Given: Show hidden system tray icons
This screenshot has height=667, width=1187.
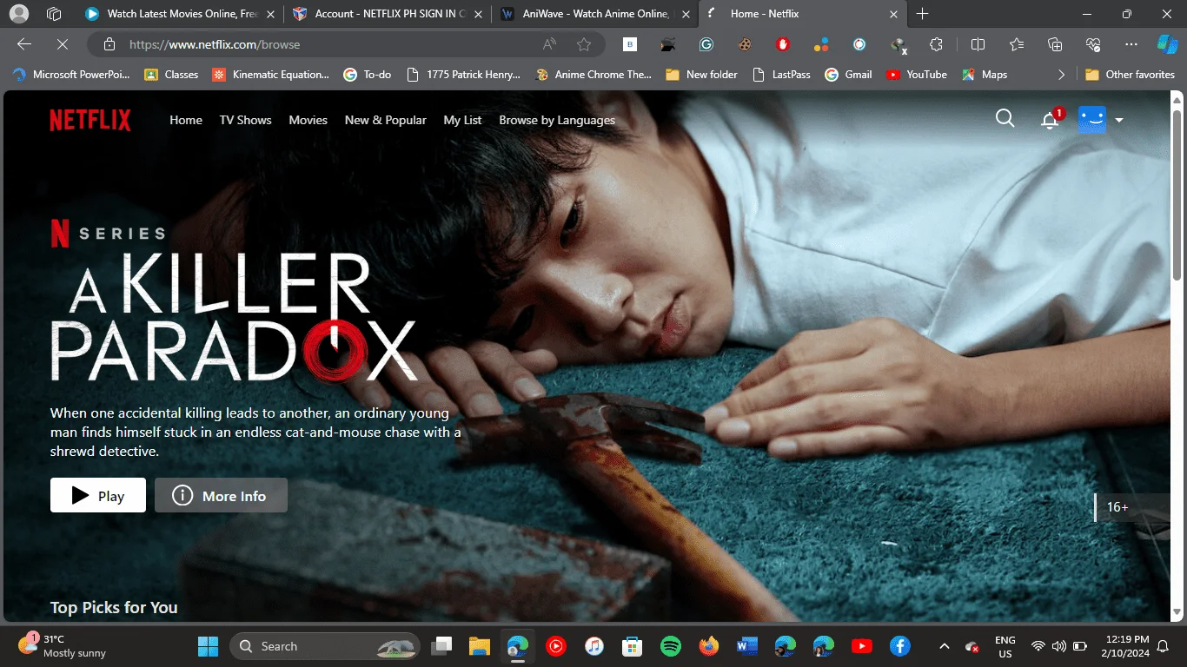Looking at the screenshot, I should pos(944,646).
